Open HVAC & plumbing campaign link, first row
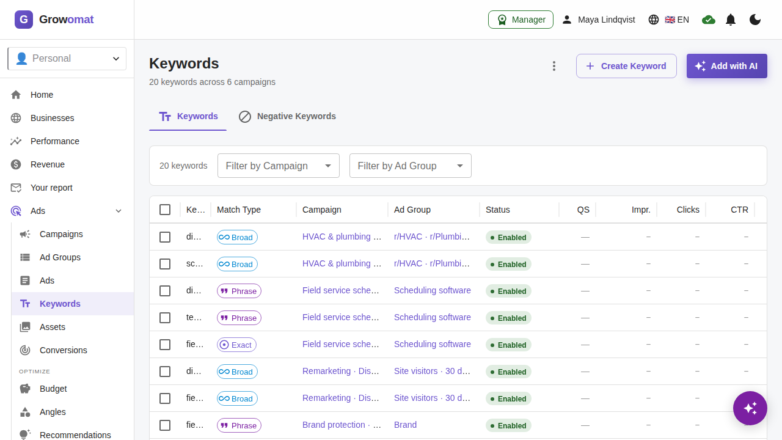Screen dimensions: 782x440 click(342, 237)
